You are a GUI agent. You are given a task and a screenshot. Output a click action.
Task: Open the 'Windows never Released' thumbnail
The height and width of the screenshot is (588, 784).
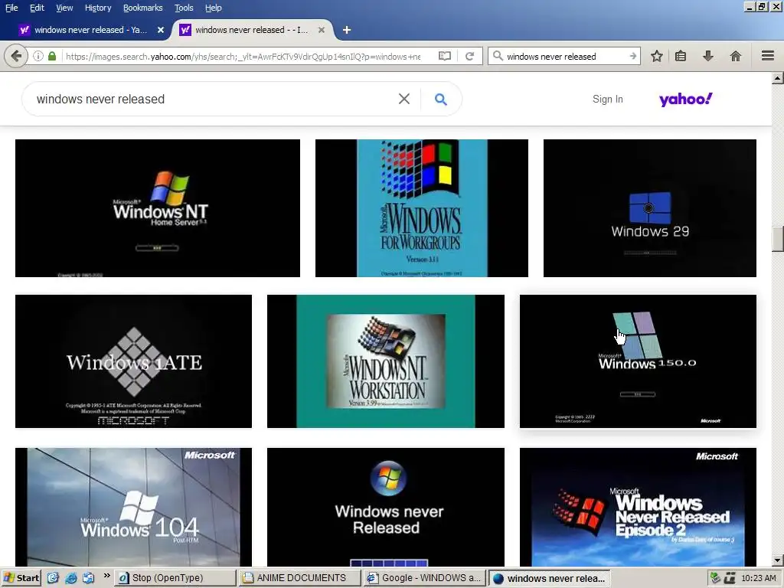(x=386, y=507)
